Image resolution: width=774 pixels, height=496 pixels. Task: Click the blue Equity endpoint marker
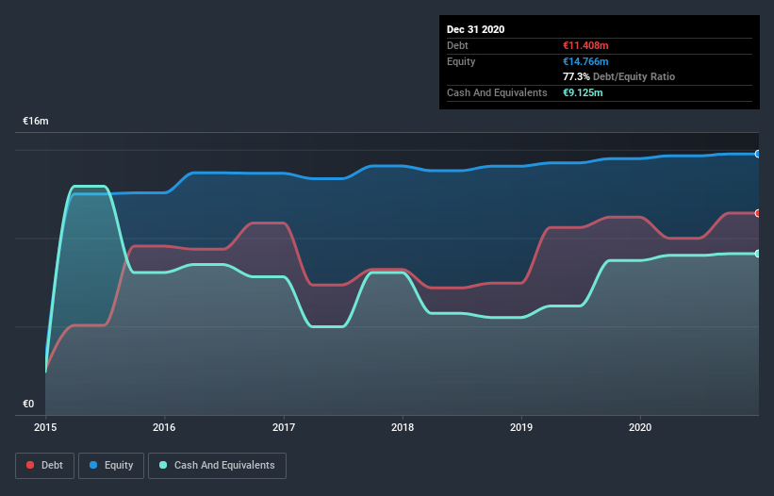click(758, 154)
